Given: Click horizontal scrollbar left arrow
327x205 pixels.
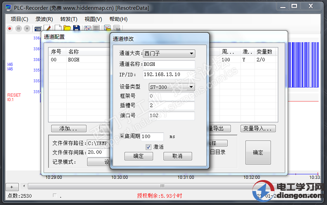Looking at the screenshot, I should (x=24, y=186).
